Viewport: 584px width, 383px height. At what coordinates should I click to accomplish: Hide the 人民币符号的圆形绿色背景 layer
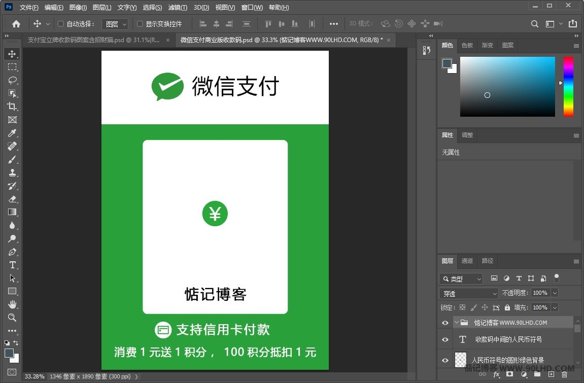(445, 360)
